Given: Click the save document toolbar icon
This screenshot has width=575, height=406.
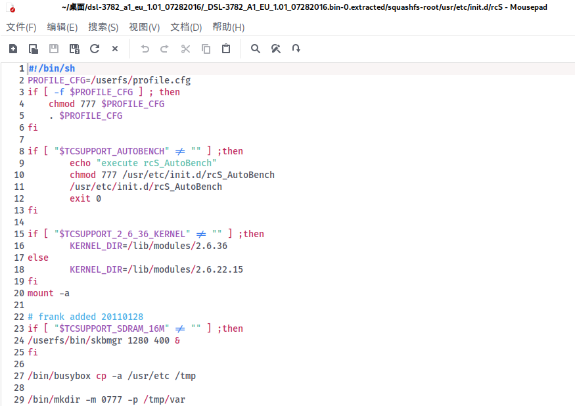Looking at the screenshot, I should coord(54,49).
